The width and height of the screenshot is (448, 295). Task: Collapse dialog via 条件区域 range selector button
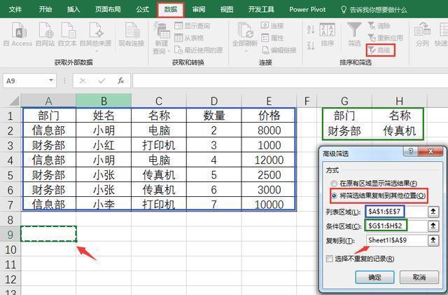(433, 226)
